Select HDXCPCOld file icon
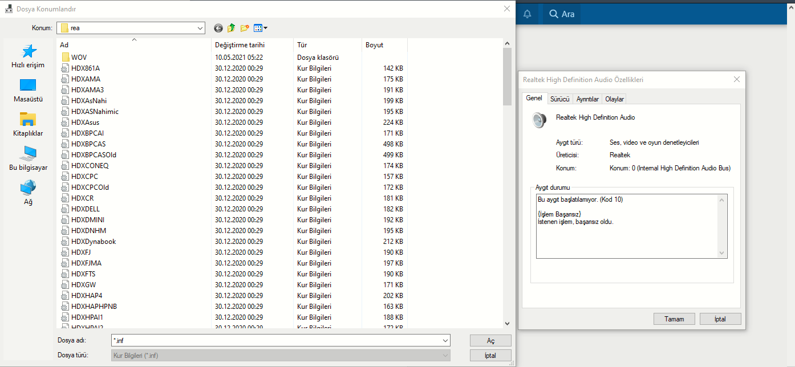This screenshot has height=367, width=795. 65,187
